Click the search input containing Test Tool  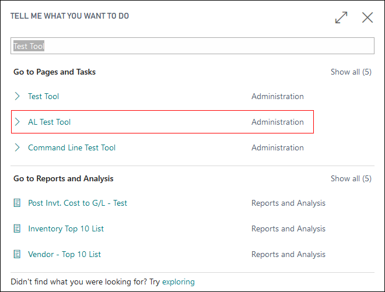coord(192,46)
